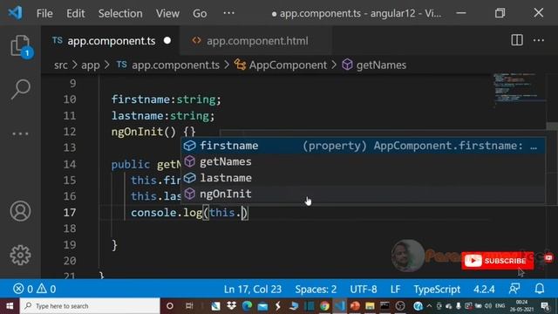The height and width of the screenshot is (314, 558).
Task: Open editor More Actions ellipsis menu
Action: point(539,40)
